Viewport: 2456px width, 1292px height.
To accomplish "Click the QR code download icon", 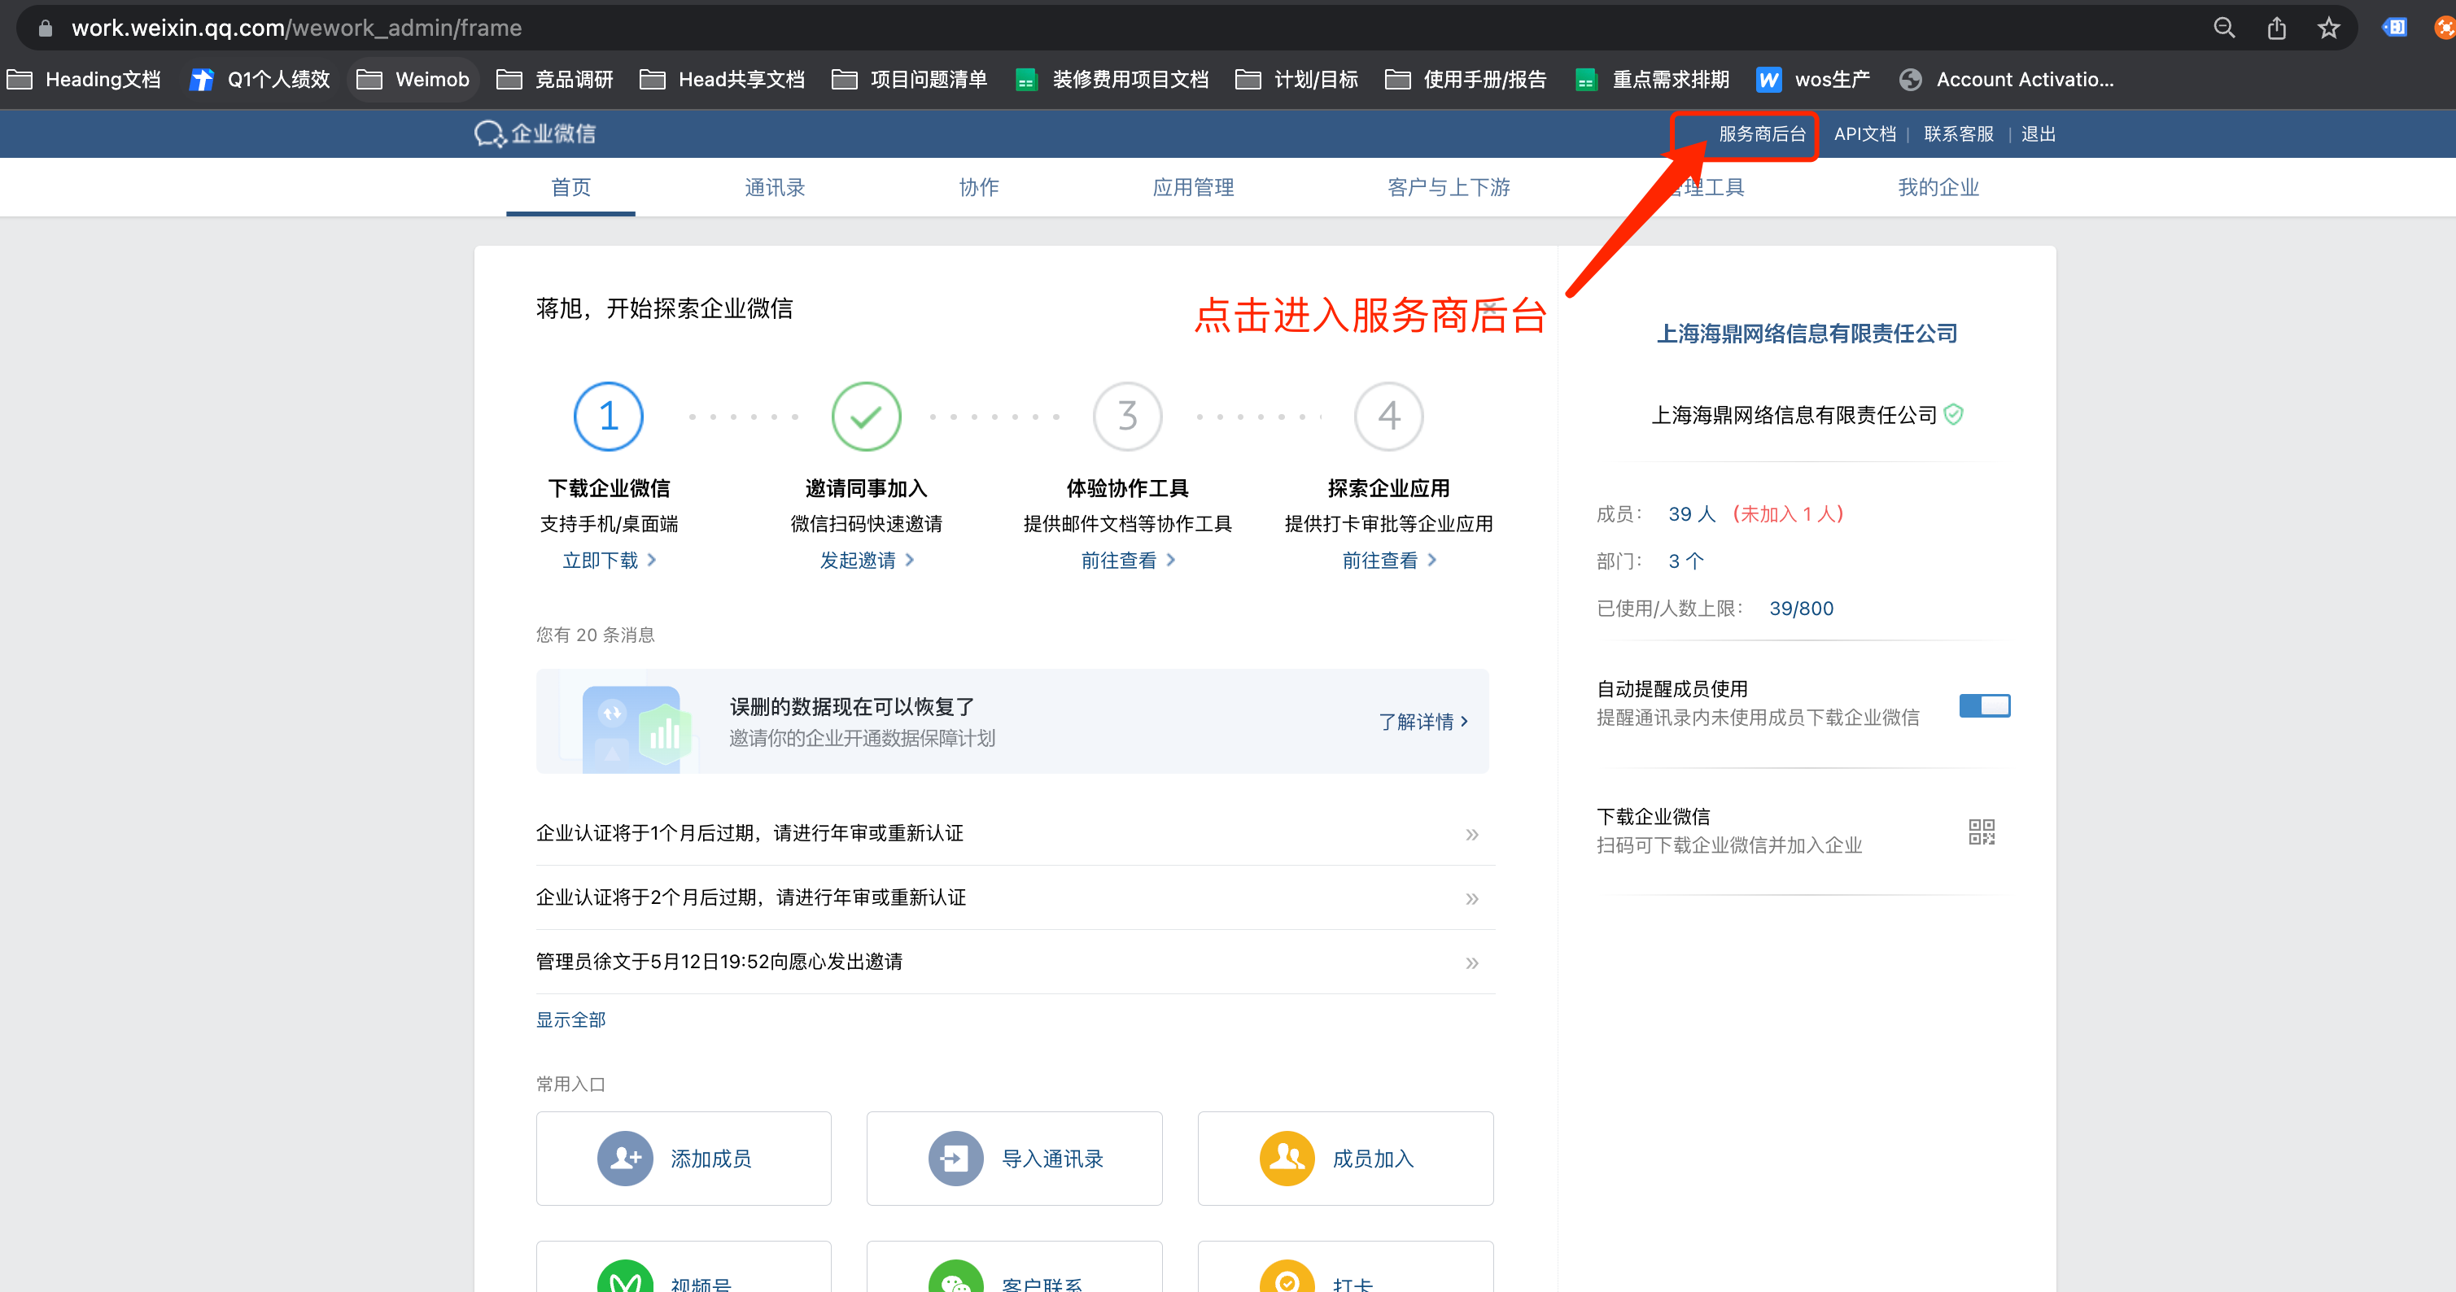I will pos(1982,832).
